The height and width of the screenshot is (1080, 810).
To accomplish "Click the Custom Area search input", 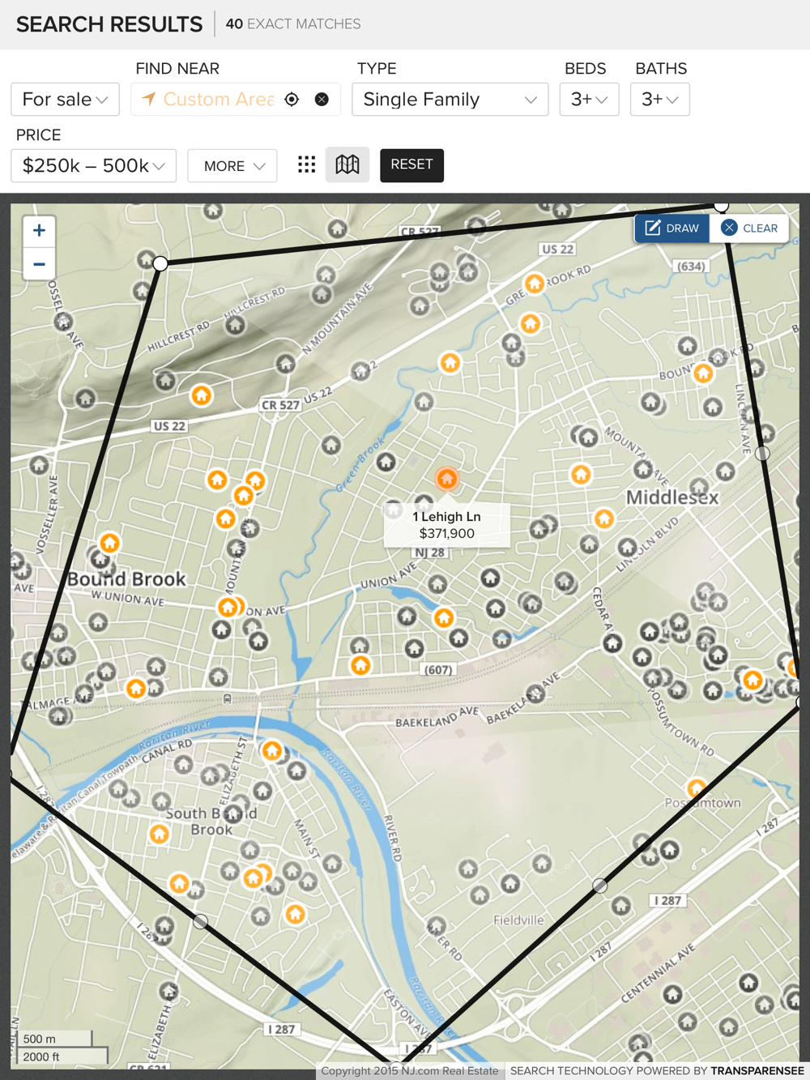I will [x=219, y=100].
